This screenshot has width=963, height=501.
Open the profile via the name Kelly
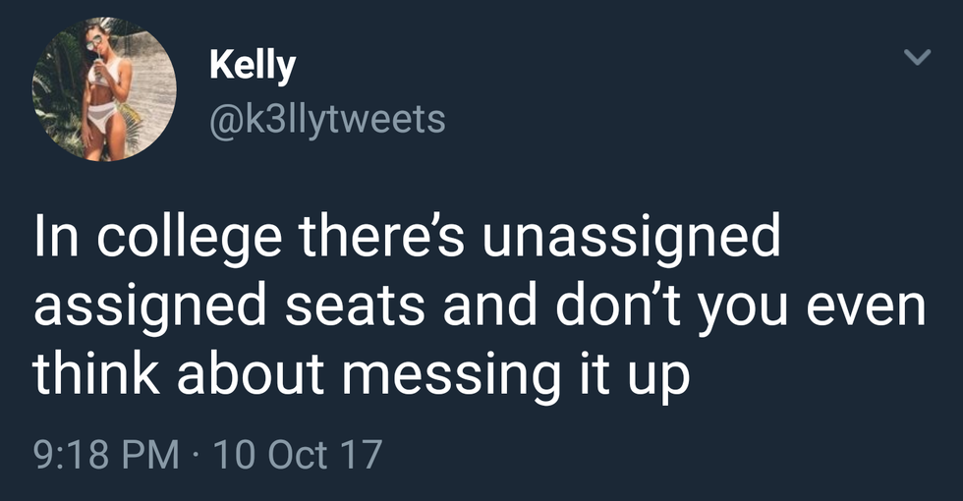pyautogui.click(x=252, y=67)
